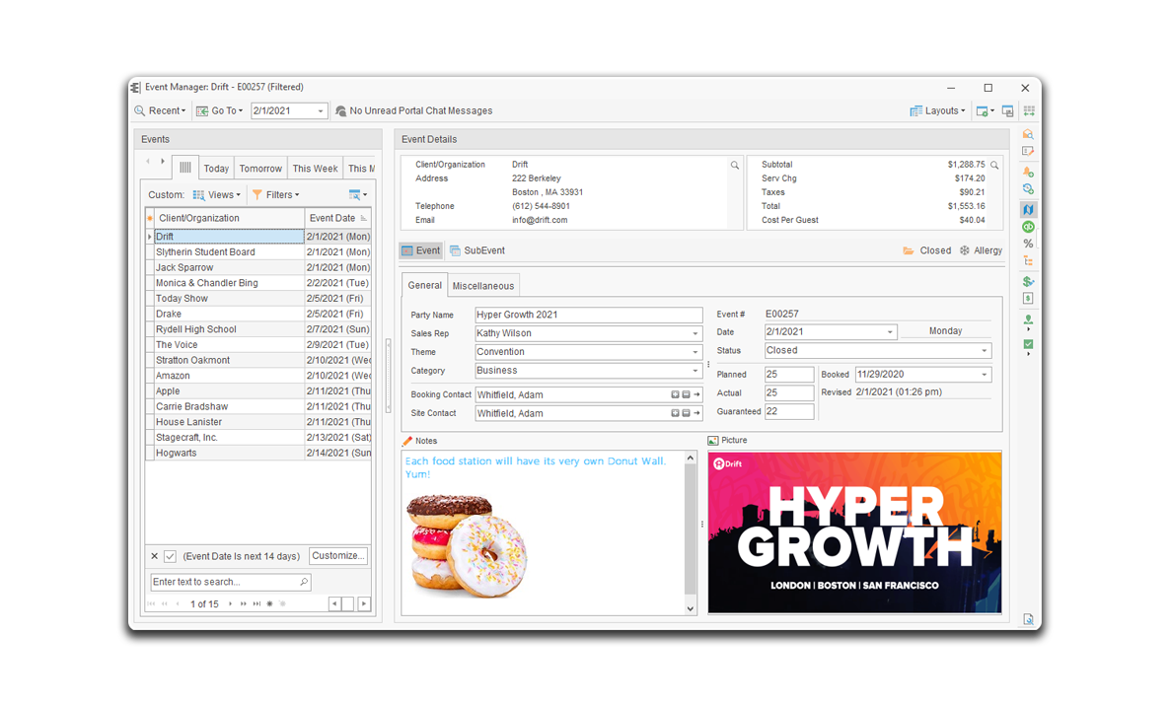
Task: Click the detach window toolbar icon
Action: (x=1007, y=110)
